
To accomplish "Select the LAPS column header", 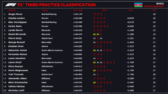I will point(154,10).
